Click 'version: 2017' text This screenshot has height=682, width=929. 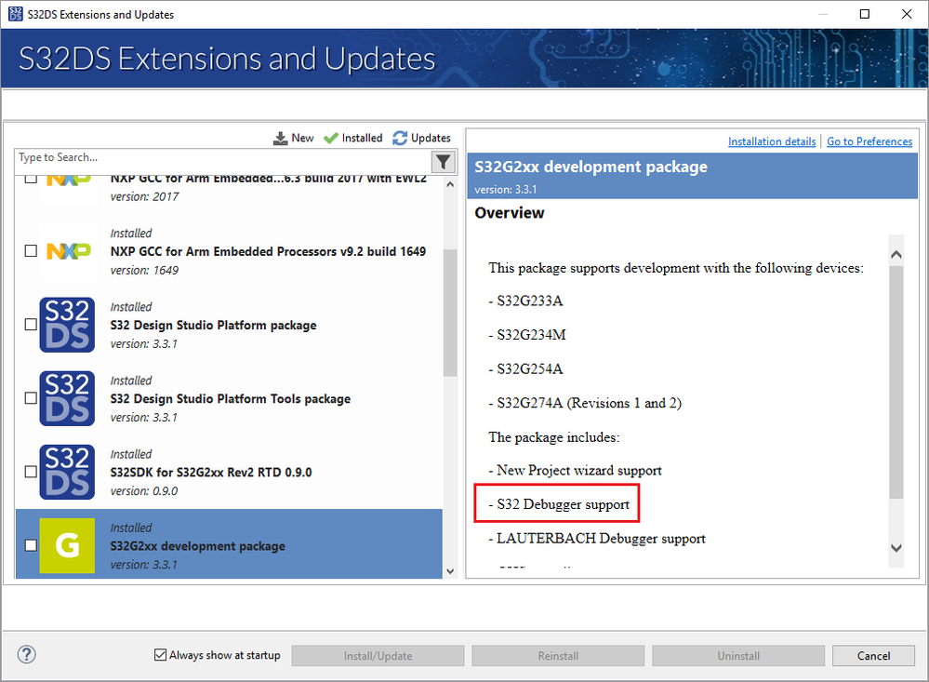[144, 197]
